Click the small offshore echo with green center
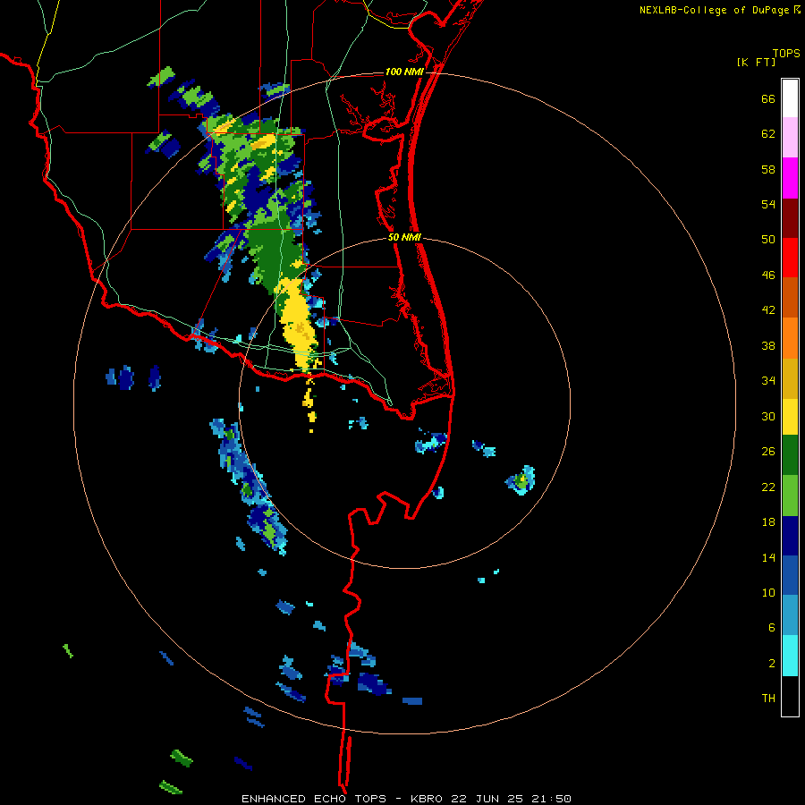This screenshot has width=805, height=805. [521, 480]
